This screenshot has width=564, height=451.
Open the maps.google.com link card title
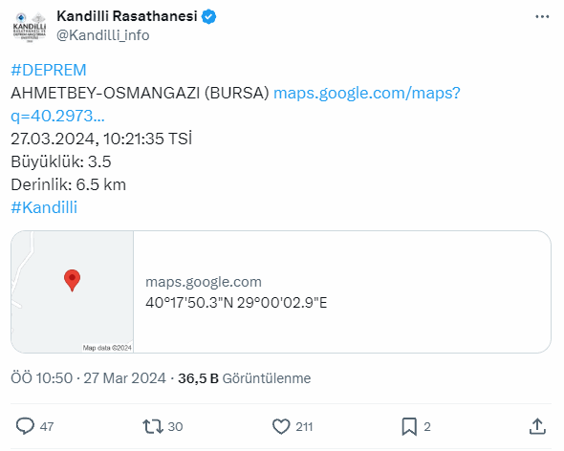(204, 282)
